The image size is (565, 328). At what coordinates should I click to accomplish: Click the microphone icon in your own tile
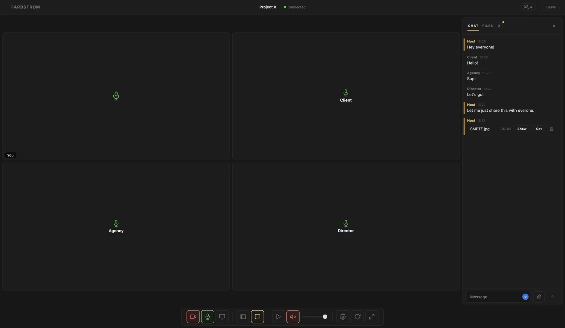(116, 96)
